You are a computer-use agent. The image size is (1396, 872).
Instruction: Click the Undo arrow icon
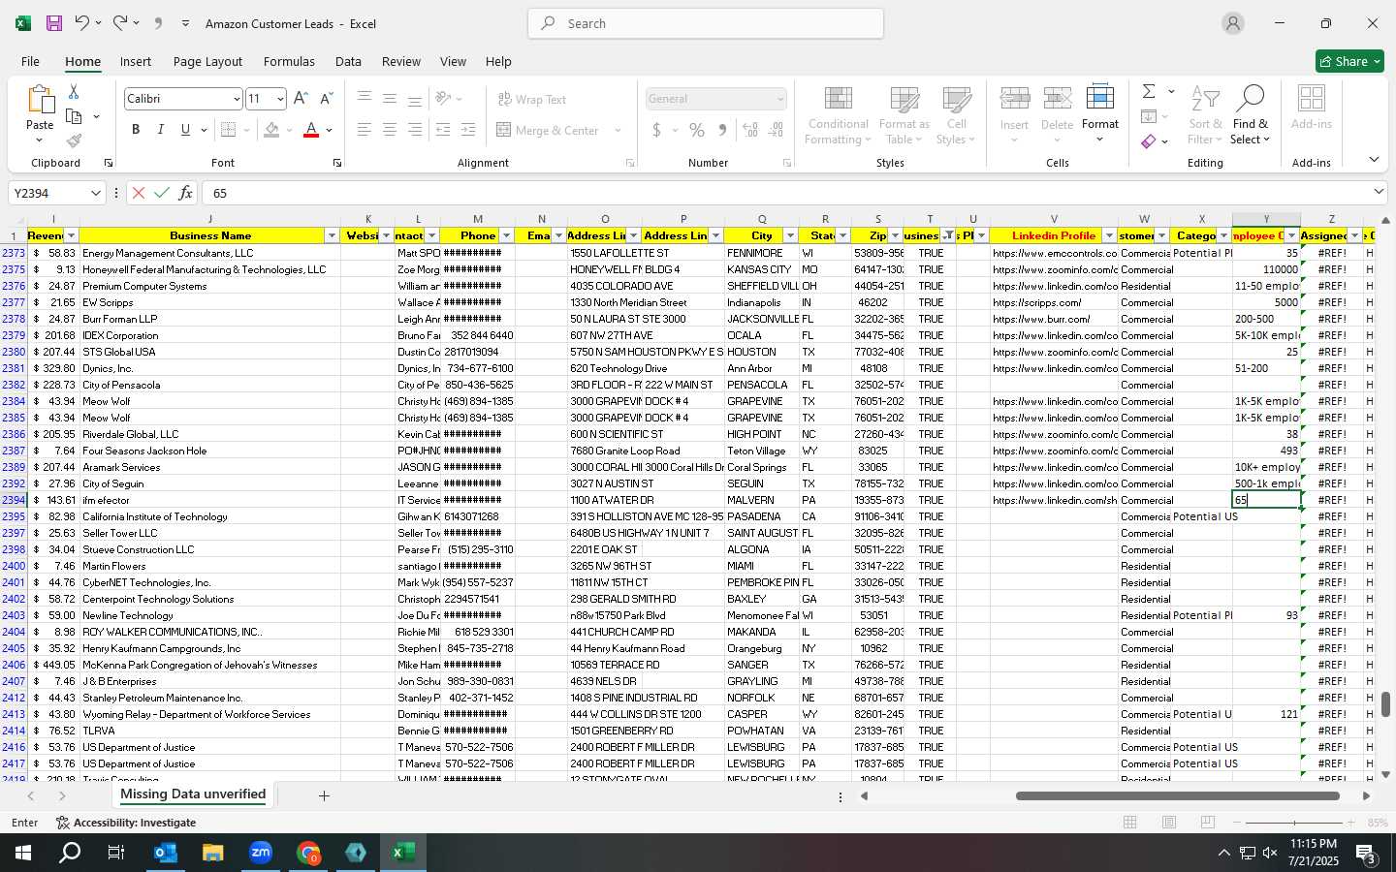click(82, 23)
